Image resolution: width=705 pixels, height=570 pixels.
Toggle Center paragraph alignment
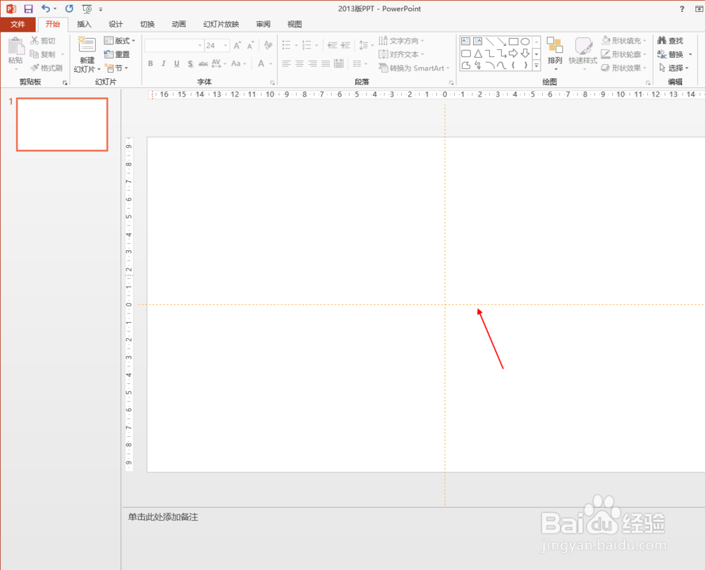click(x=300, y=64)
